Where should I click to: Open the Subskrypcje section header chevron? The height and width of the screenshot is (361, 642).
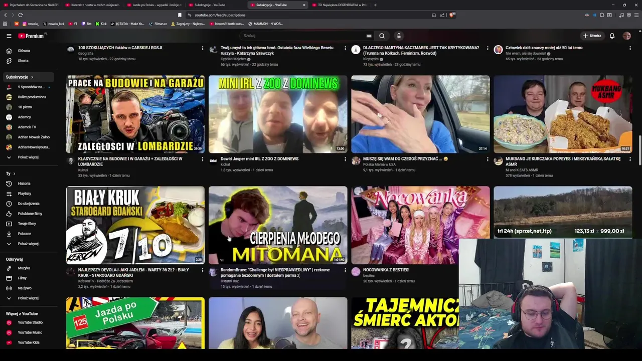(x=32, y=77)
